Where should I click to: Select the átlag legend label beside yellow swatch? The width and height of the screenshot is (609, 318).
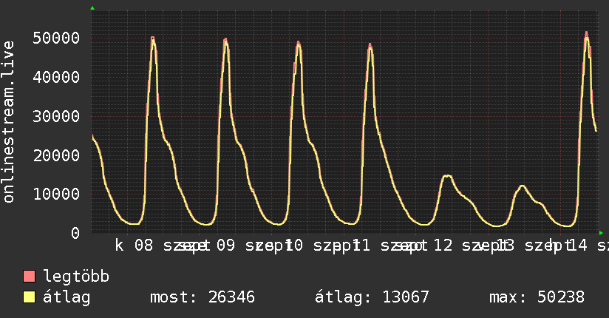pos(67,297)
